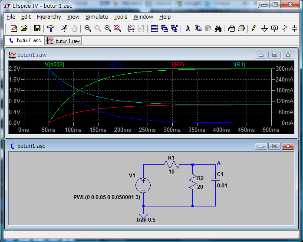The width and height of the screenshot is (303, 242).
Task: Click the Tile Windows icon
Action: click(155, 29)
